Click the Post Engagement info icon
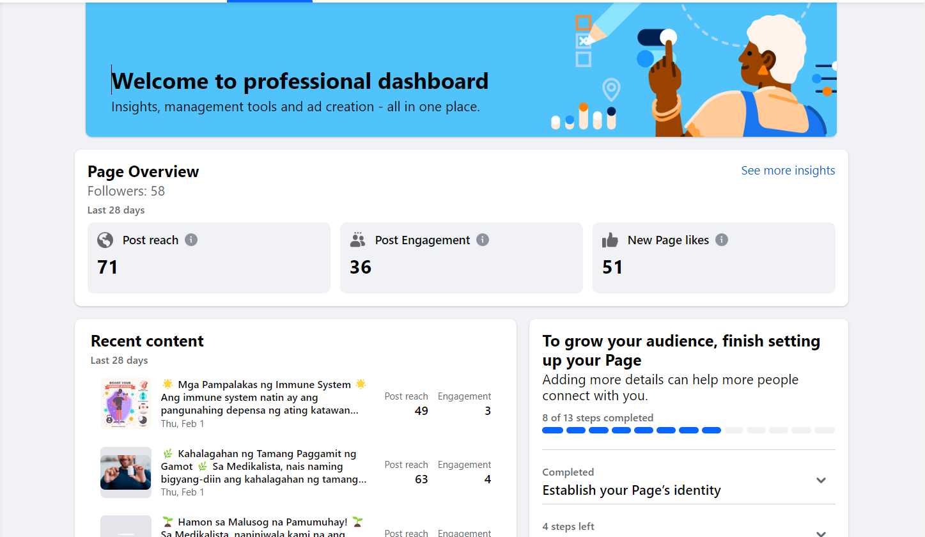 pyautogui.click(x=483, y=240)
